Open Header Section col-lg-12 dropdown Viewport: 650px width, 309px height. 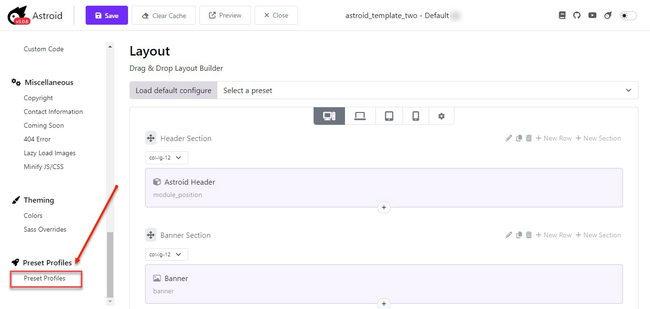[x=167, y=158]
